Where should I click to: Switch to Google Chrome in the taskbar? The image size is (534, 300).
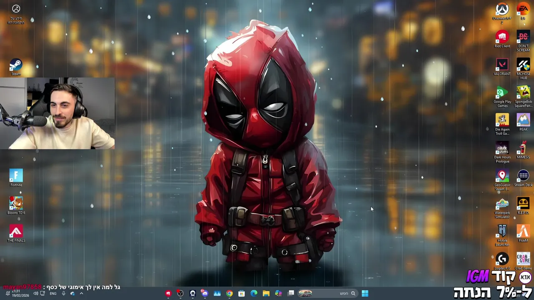[x=229, y=293]
